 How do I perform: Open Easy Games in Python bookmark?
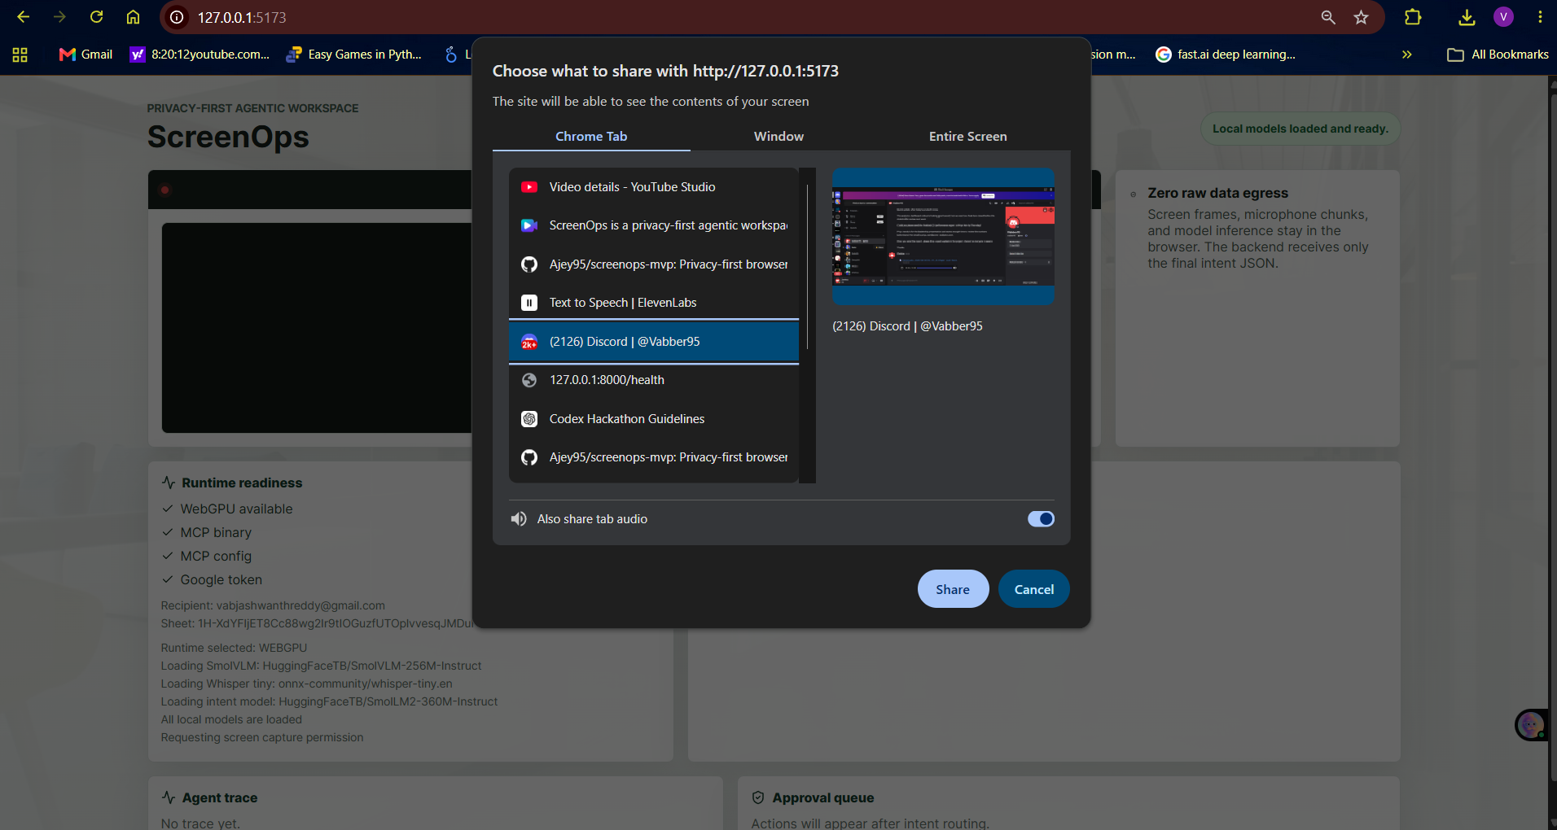coord(354,55)
